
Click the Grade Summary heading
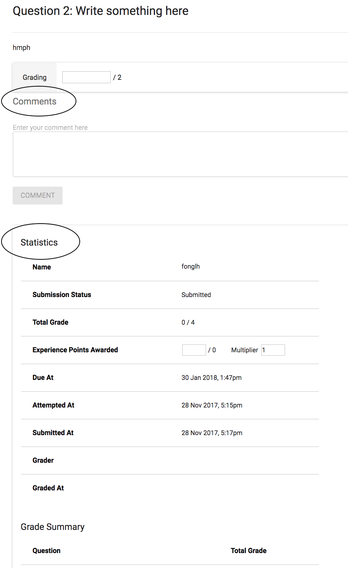(x=52, y=527)
